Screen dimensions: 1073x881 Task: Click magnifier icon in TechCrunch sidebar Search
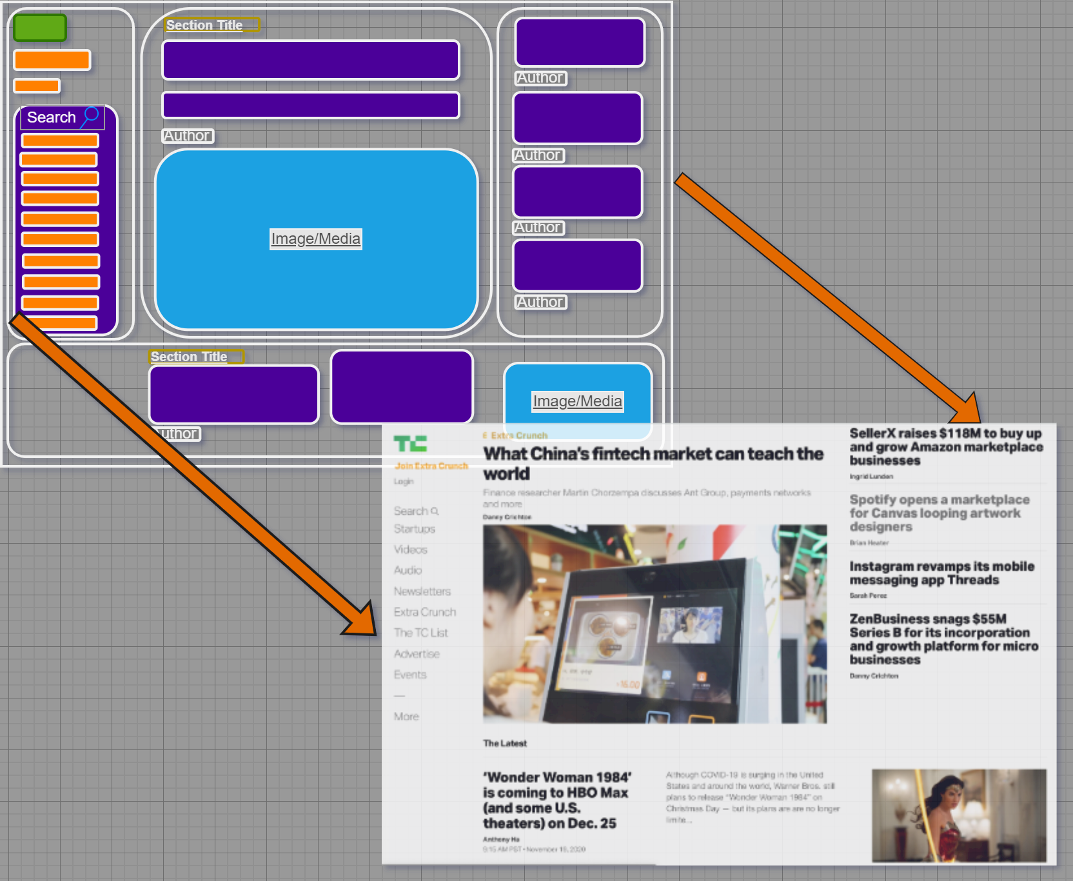[435, 511]
